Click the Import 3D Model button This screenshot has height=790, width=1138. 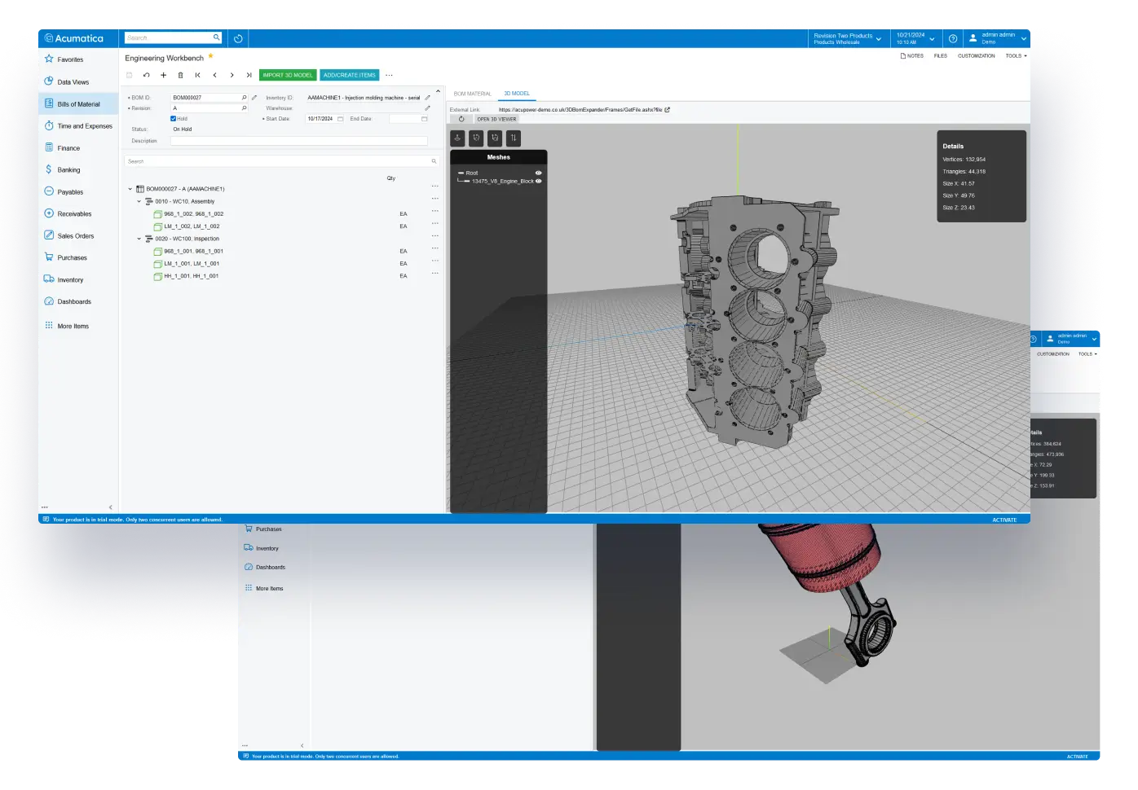[288, 75]
